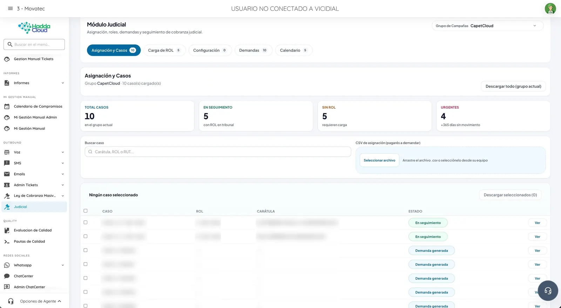Viewport: 561px width, 308px height.
Task: Click Descargar todo (grupo actual) button
Action: 513,86
